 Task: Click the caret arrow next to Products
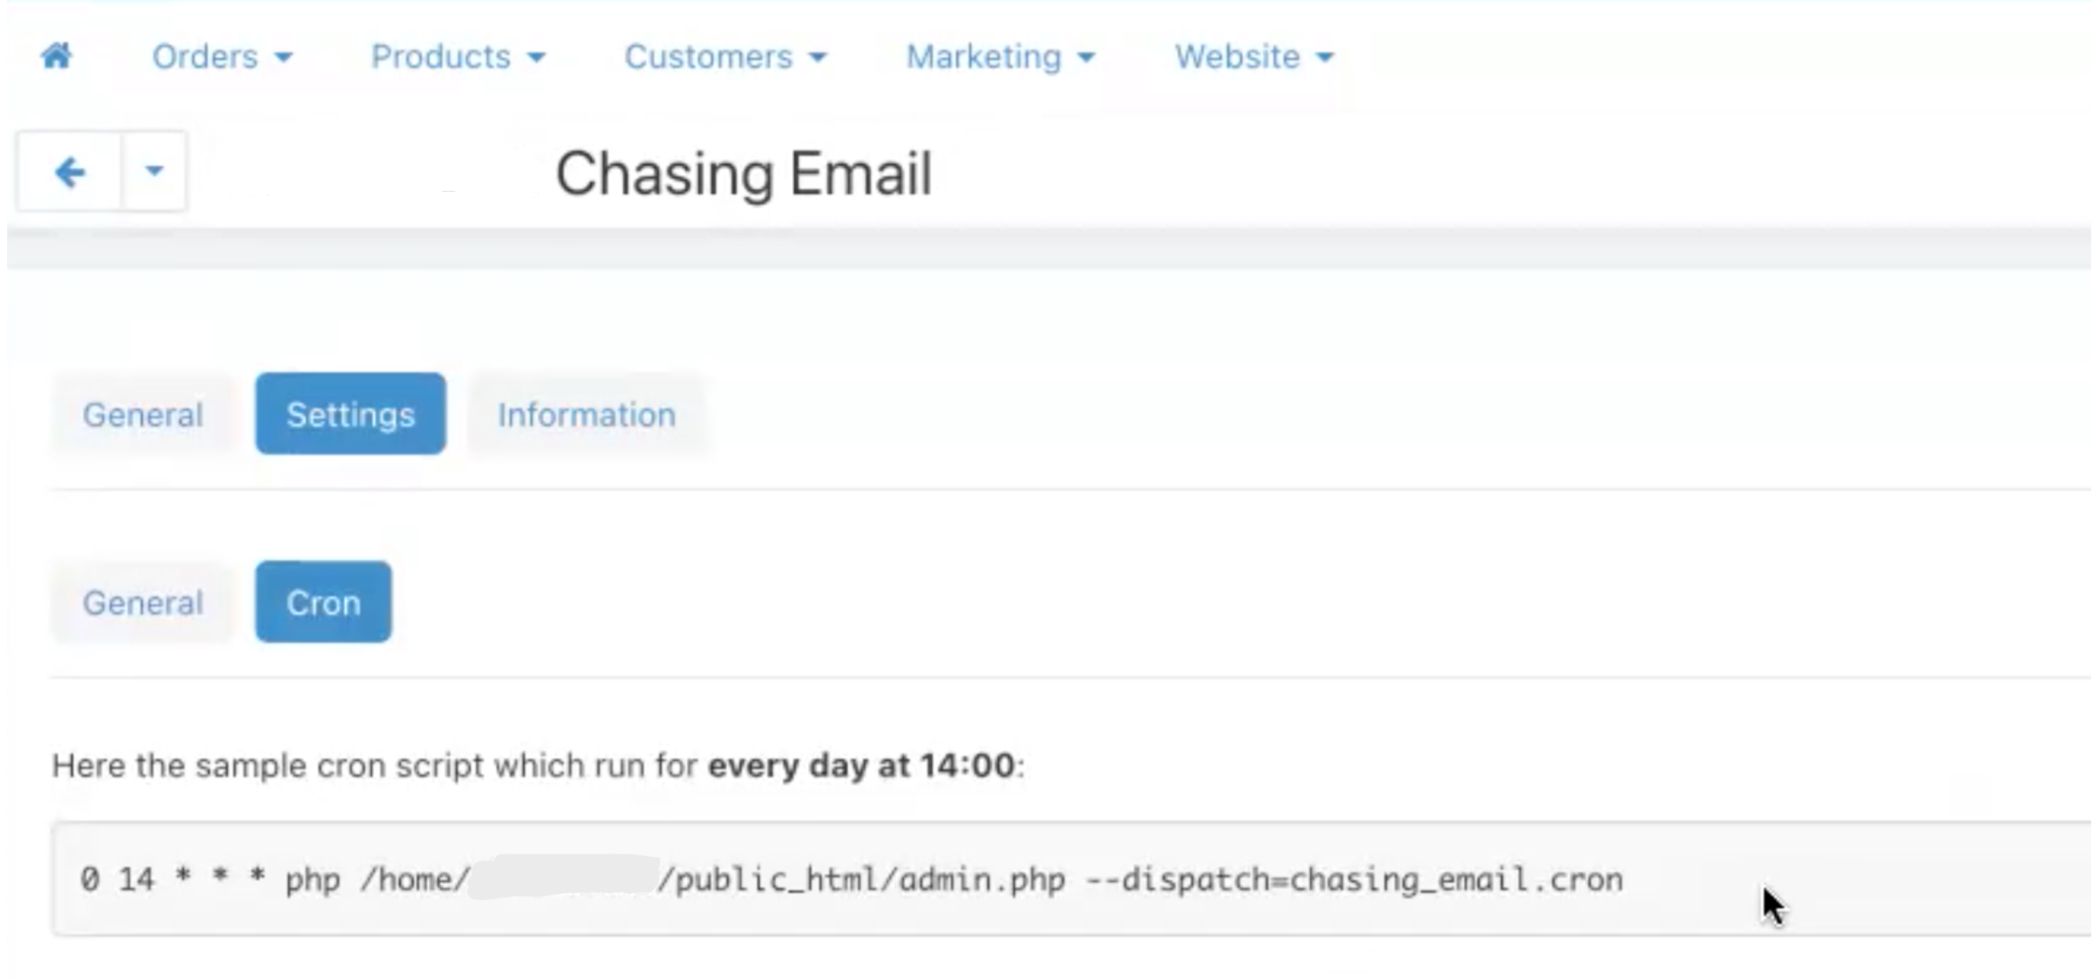pyautogui.click(x=536, y=58)
